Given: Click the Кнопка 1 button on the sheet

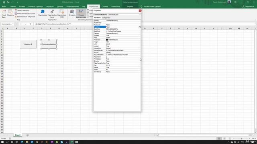Looking at the screenshot, I should tap(28, 44).
